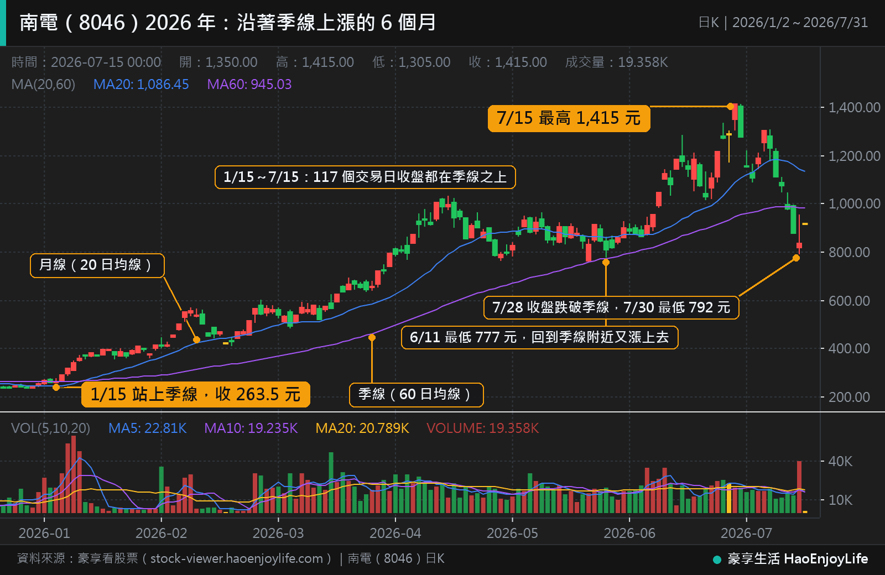885x575 pixels.
Task: Click the 7/28 收盤跌破季線 annotation box
Action: point(611,307)
